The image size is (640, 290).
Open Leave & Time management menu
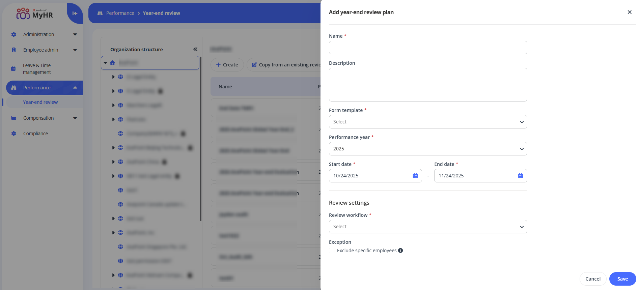[x=45, y=69]
